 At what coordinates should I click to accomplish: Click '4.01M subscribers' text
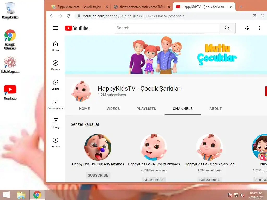pos(154,170)
